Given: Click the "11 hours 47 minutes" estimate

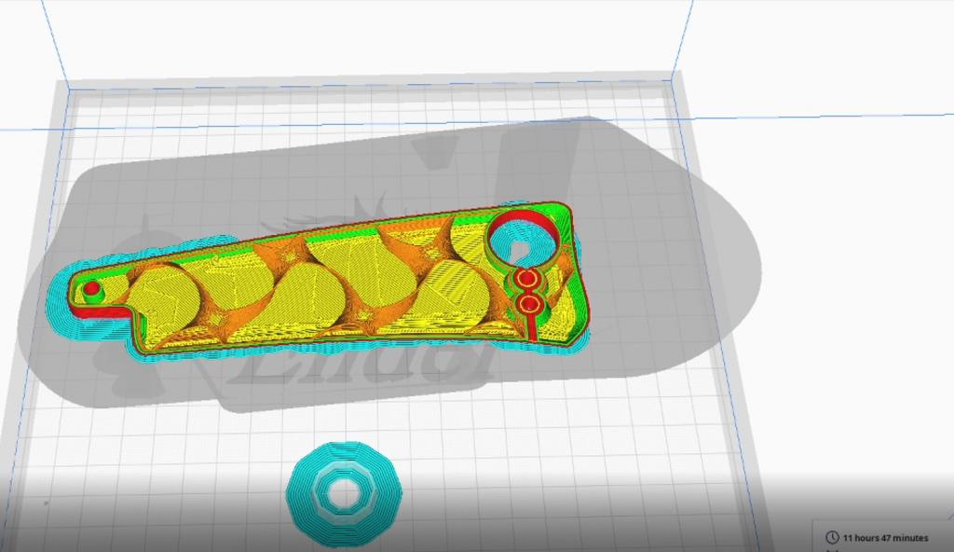Looking at the screenshot, I should 885,538.
